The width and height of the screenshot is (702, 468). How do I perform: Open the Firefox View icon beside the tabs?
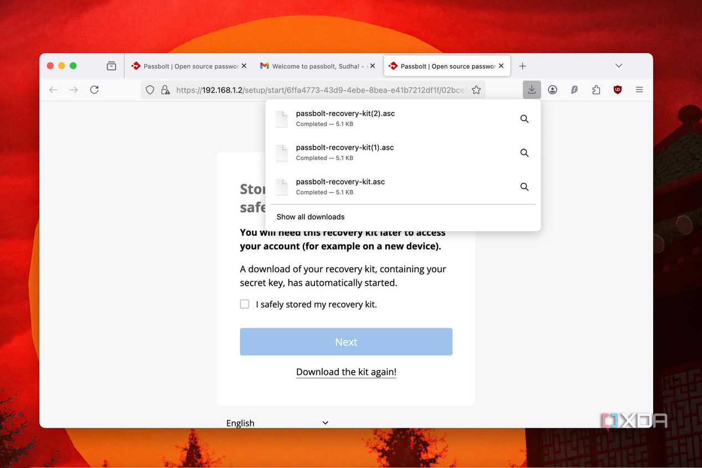(111, 66)
